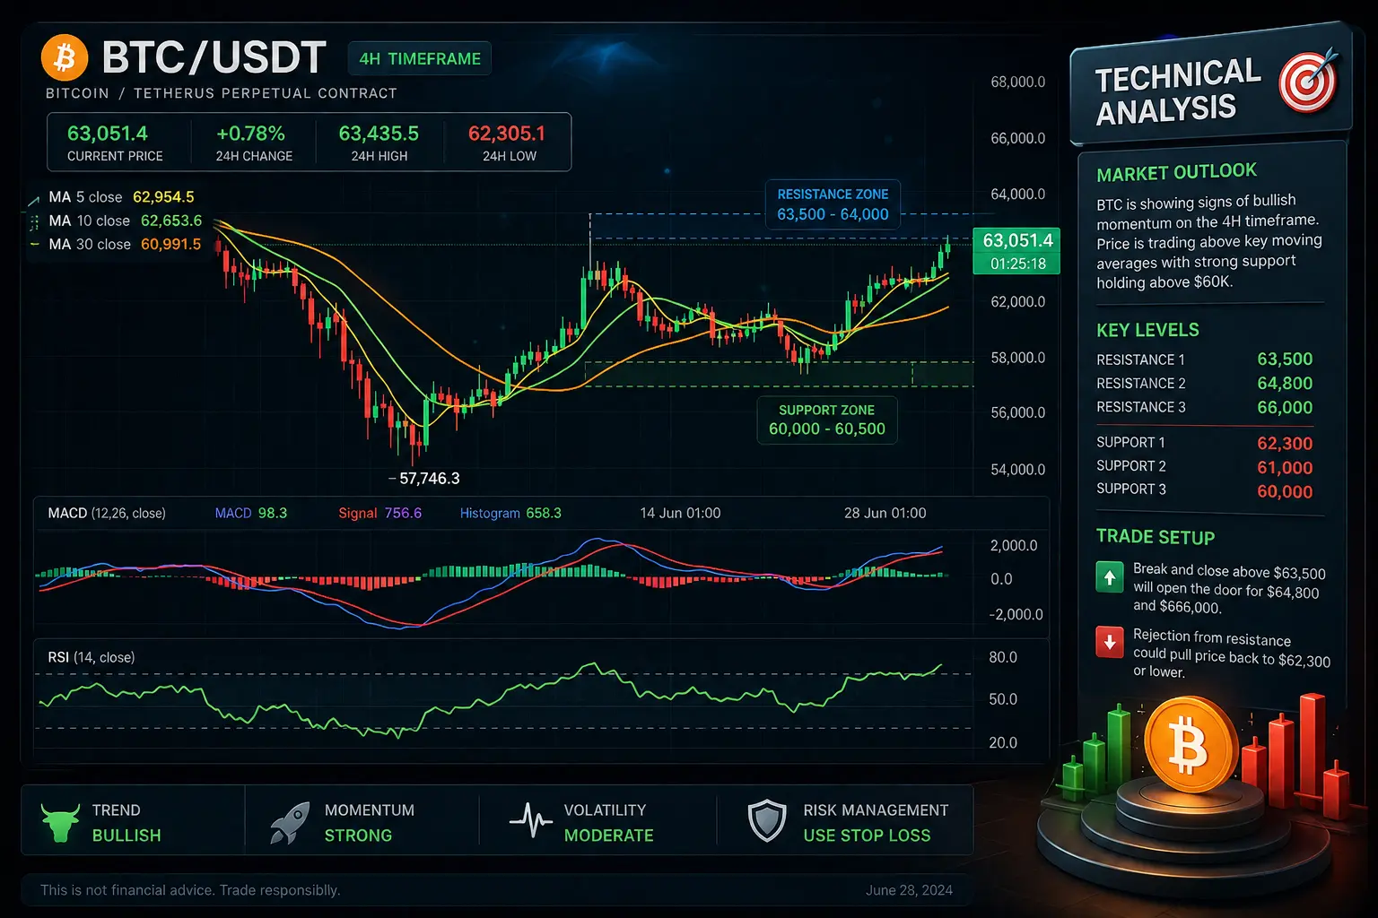Click the 28 Jun 01:00 time axis label
This screenshot has width=1378, height=918.
885,514
